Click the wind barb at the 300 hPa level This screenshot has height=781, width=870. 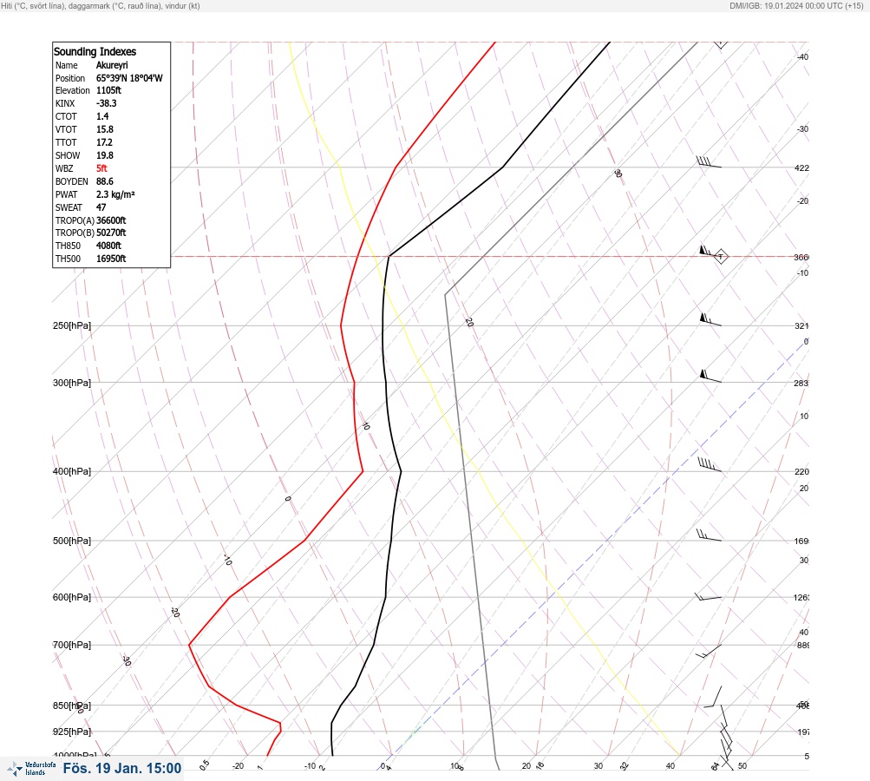point(710,377)
